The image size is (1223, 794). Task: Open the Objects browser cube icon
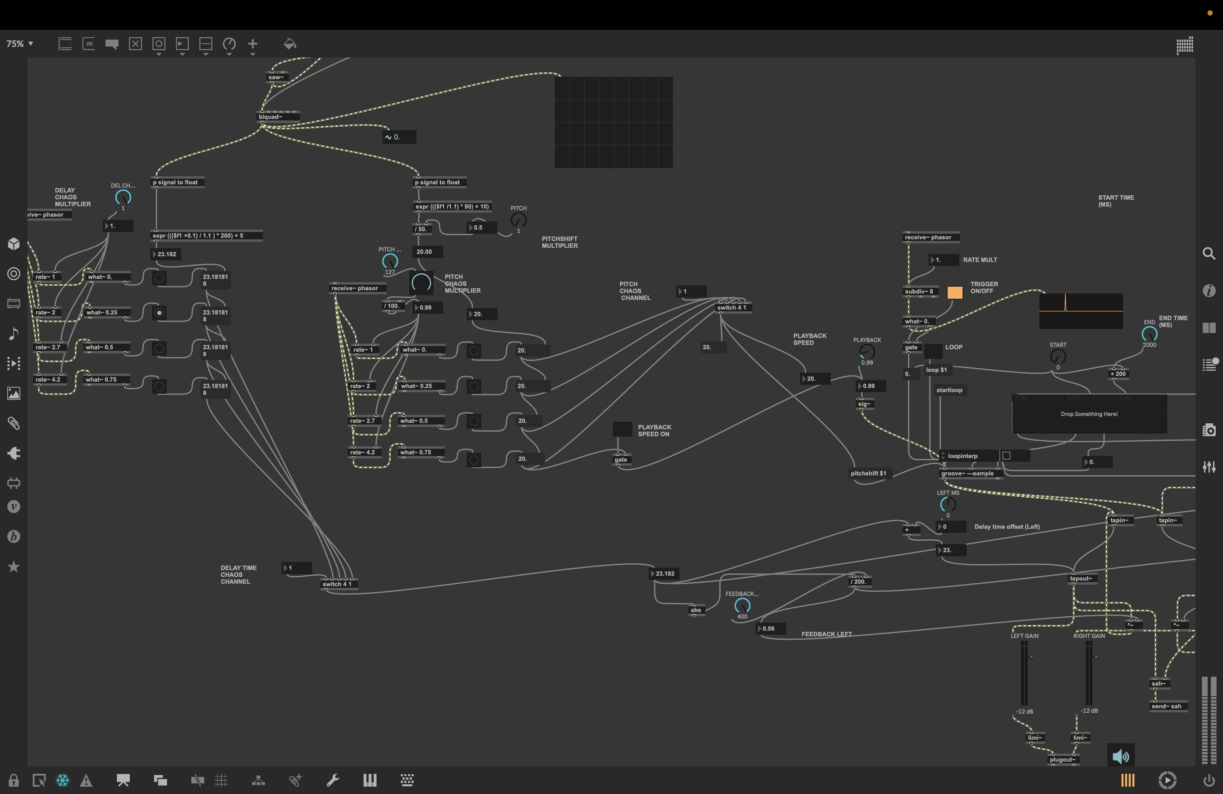pos(14,243)
